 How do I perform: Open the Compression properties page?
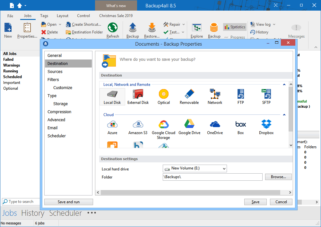68,112
